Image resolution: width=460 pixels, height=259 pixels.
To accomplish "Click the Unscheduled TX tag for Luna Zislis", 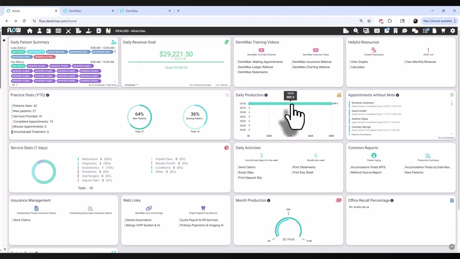I will coord(36,52).
